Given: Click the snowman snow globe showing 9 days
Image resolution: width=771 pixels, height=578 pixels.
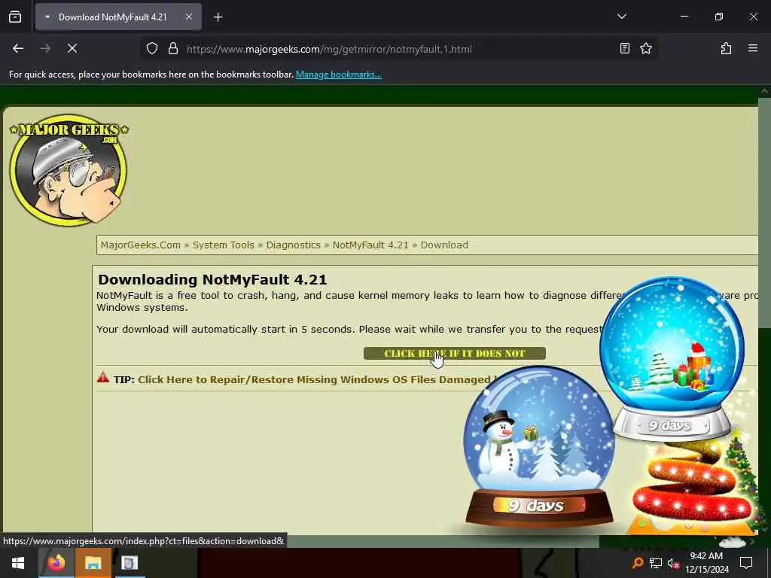Looking at the screenshot, I should 539,446.
